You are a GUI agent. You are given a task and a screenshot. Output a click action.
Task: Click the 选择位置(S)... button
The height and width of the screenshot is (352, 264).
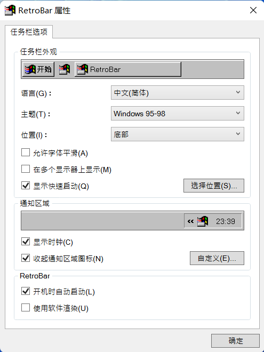[214, 186]
